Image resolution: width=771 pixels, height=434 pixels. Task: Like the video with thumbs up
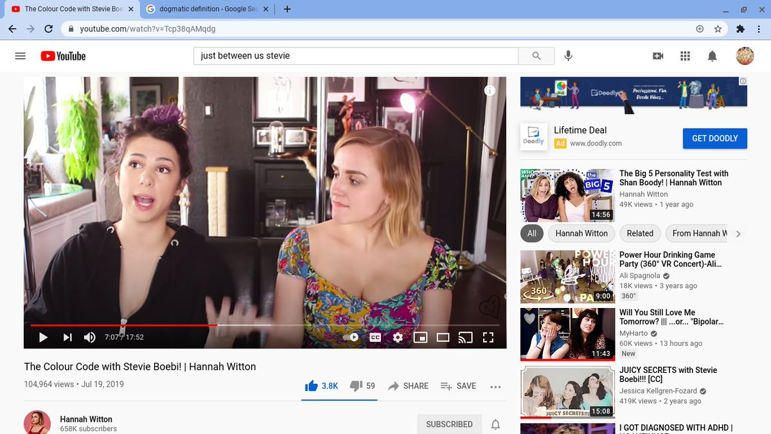point(322,386)
